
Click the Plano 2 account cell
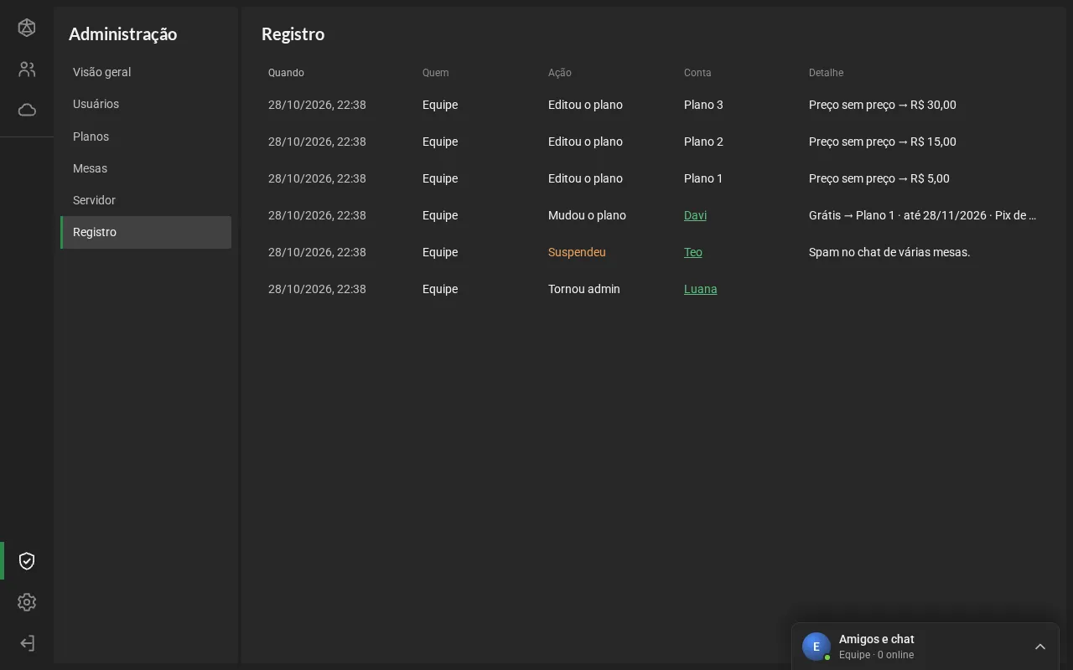tap(703, 142)
